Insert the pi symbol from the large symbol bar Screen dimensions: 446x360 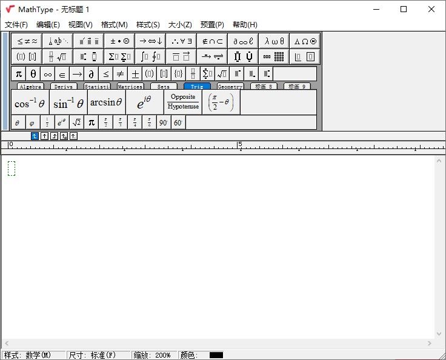19,74
